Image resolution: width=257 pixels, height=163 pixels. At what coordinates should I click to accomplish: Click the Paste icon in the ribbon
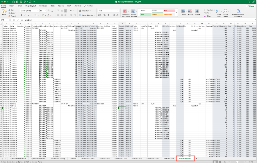pyautogui.click(x=4, y=12)
